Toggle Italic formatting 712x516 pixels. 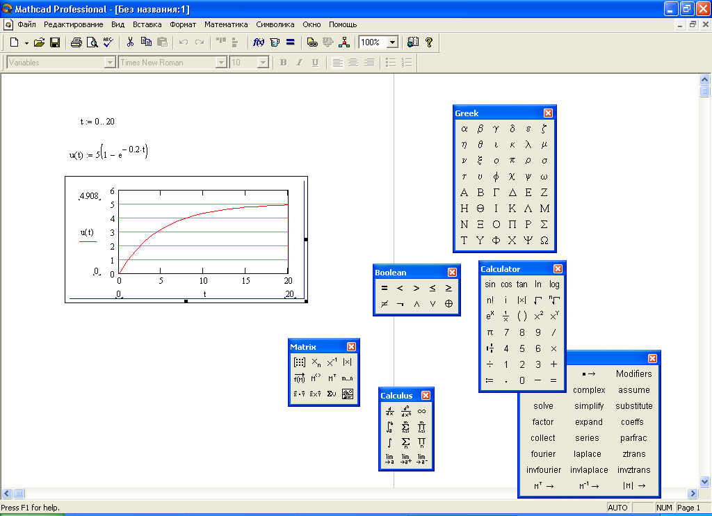tap(299, 63)
